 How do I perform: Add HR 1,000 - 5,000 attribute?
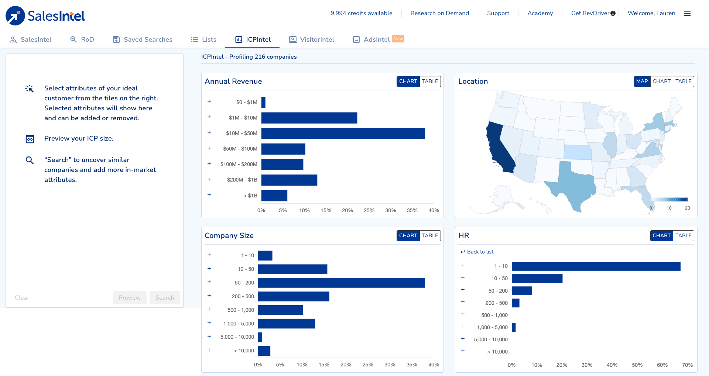(463, 326)
